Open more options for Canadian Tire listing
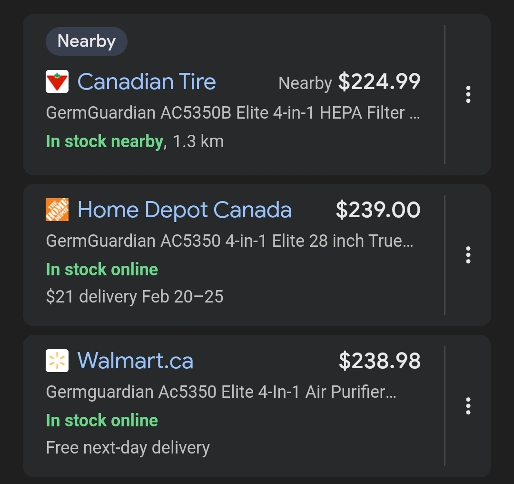 point(468,94)
